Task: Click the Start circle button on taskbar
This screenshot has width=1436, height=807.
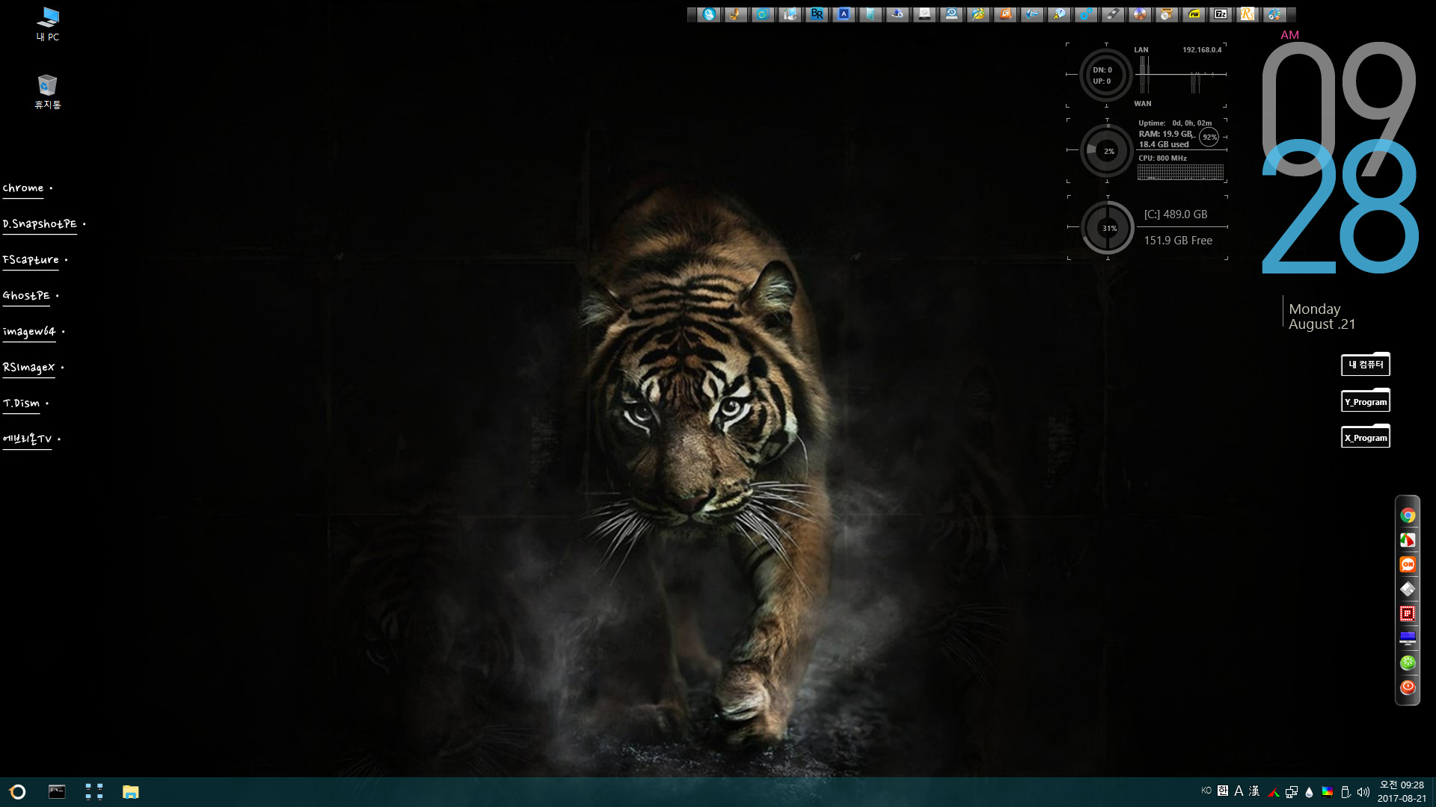Action: coord(17,792)
